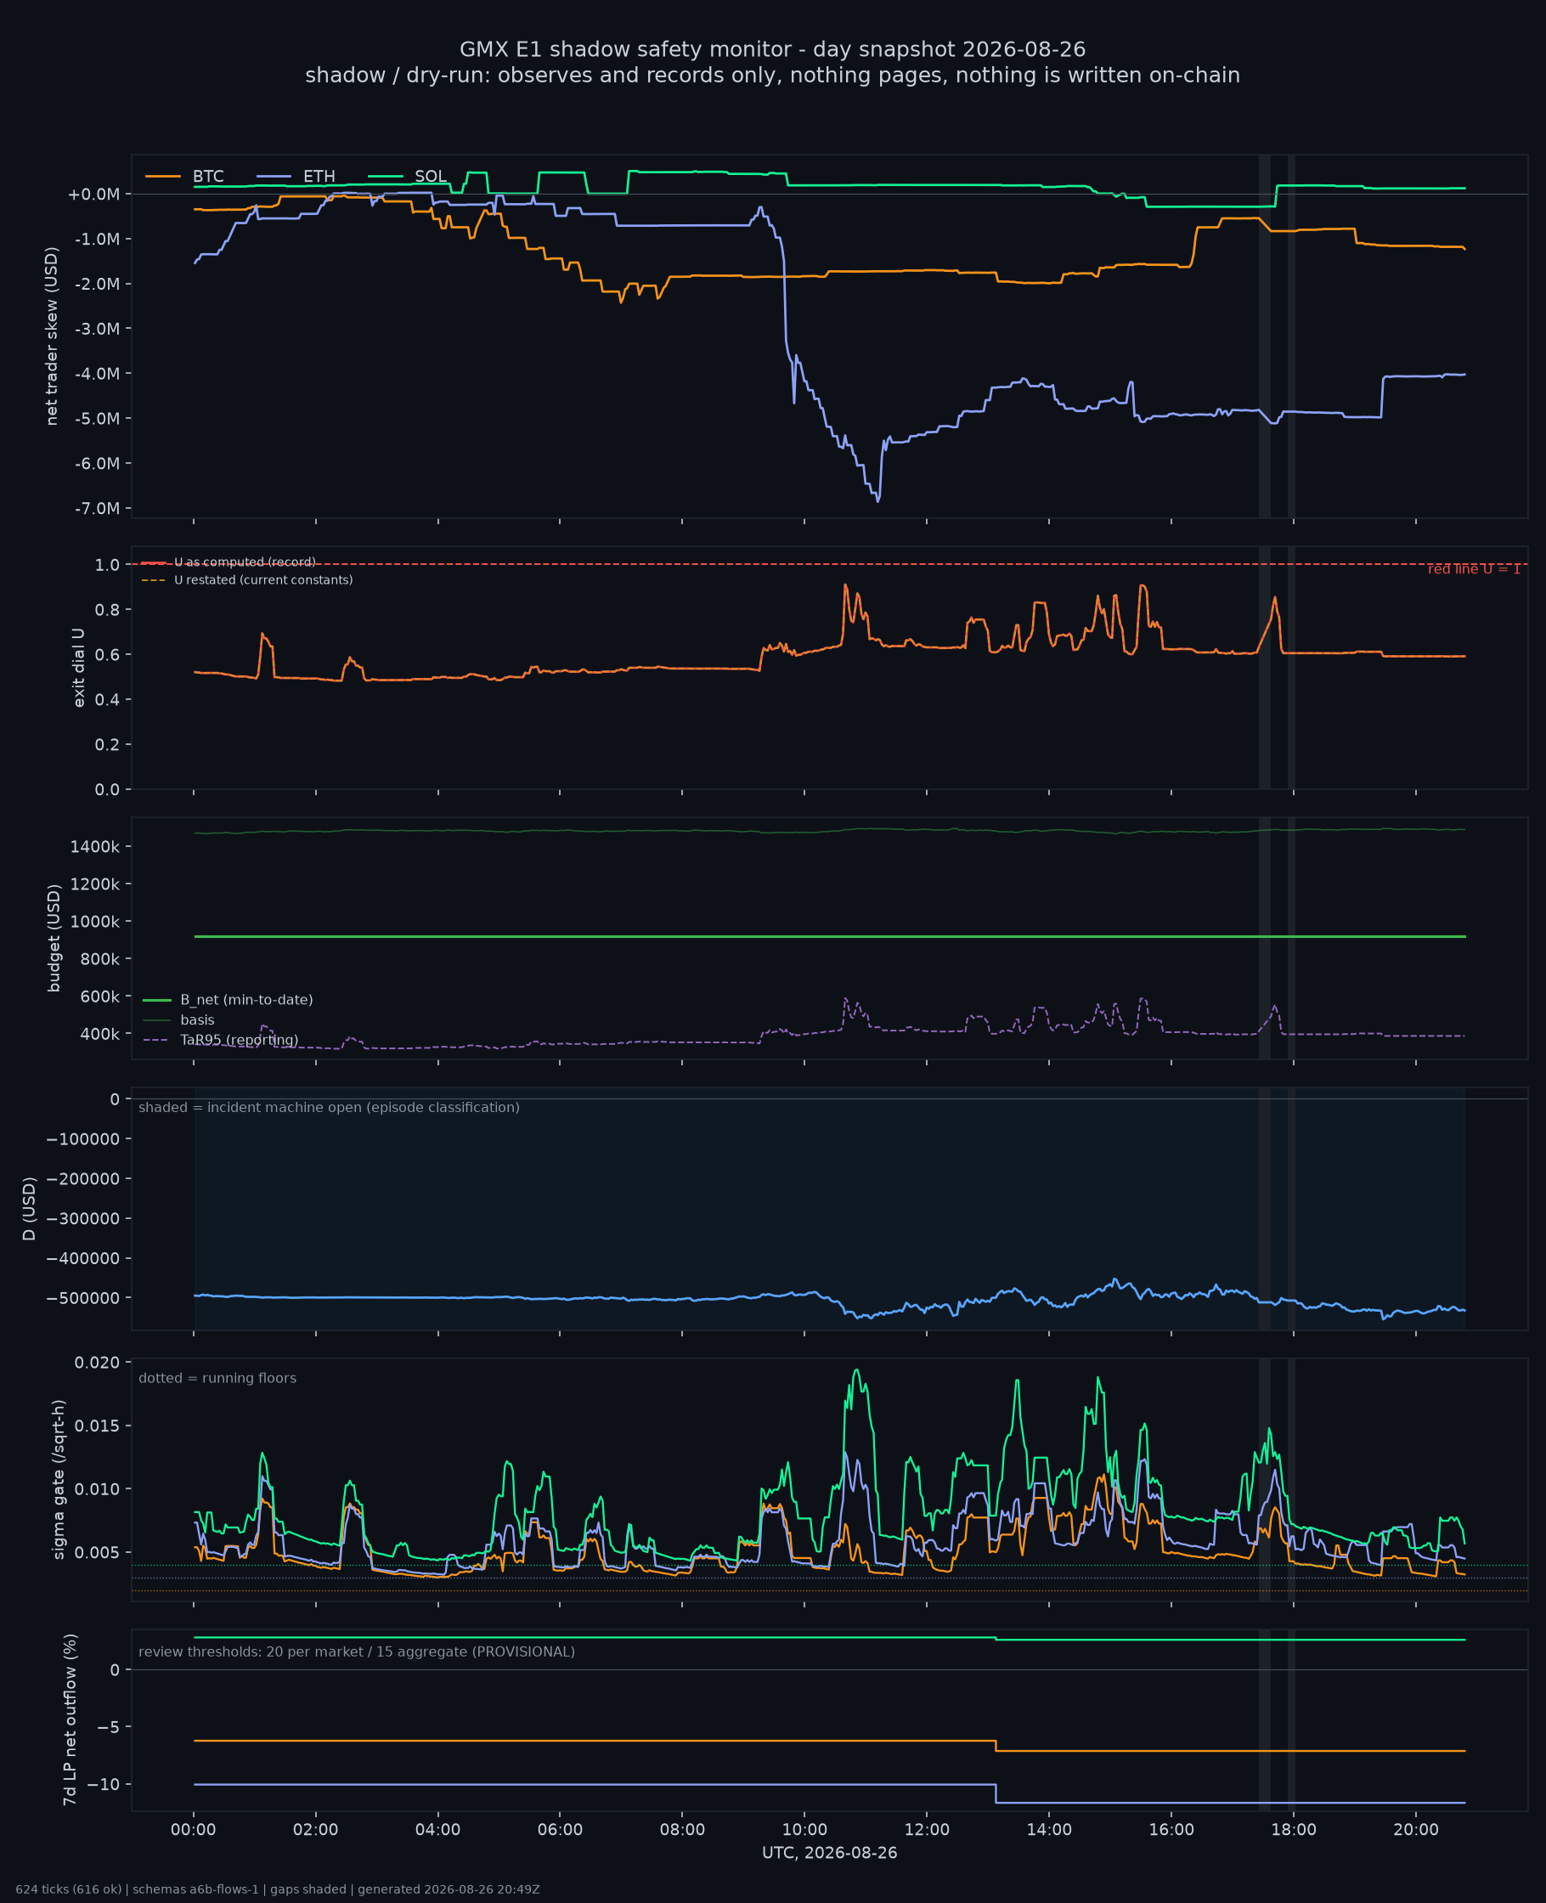Click the '0.010' sigma gate tick

click(97, 1489)
